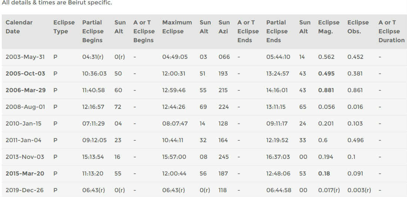Image resolution: width=407 pixels, height=197 pixels.
Task: Click the Eclipse Type column header
Action: click(x=64, y=27)
